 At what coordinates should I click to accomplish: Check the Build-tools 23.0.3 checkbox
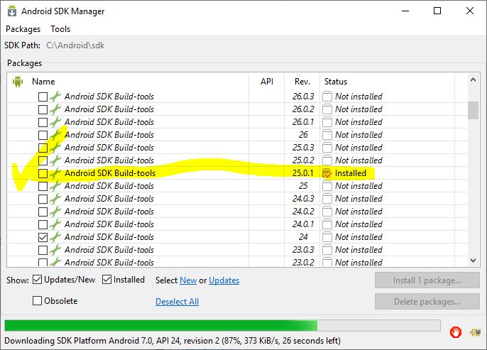[x=43, y=250]
